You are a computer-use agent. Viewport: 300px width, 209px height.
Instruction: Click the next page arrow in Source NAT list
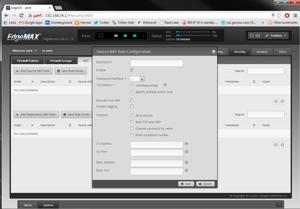click(282, 102)
